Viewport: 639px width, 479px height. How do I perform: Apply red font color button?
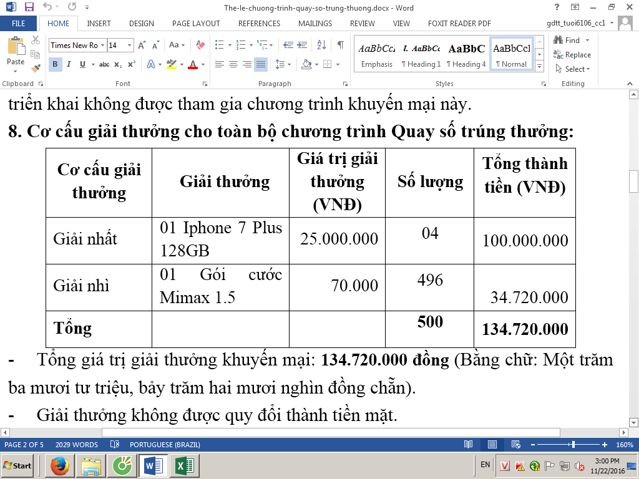193,64
